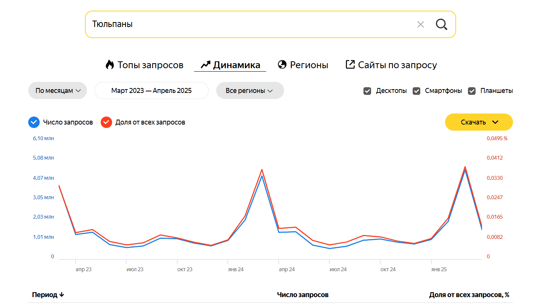Image resolution: width=553 pixels, height=307 pixels.
Task: Click external link icon for Сайты по запросу
Action: click(350, 64)
